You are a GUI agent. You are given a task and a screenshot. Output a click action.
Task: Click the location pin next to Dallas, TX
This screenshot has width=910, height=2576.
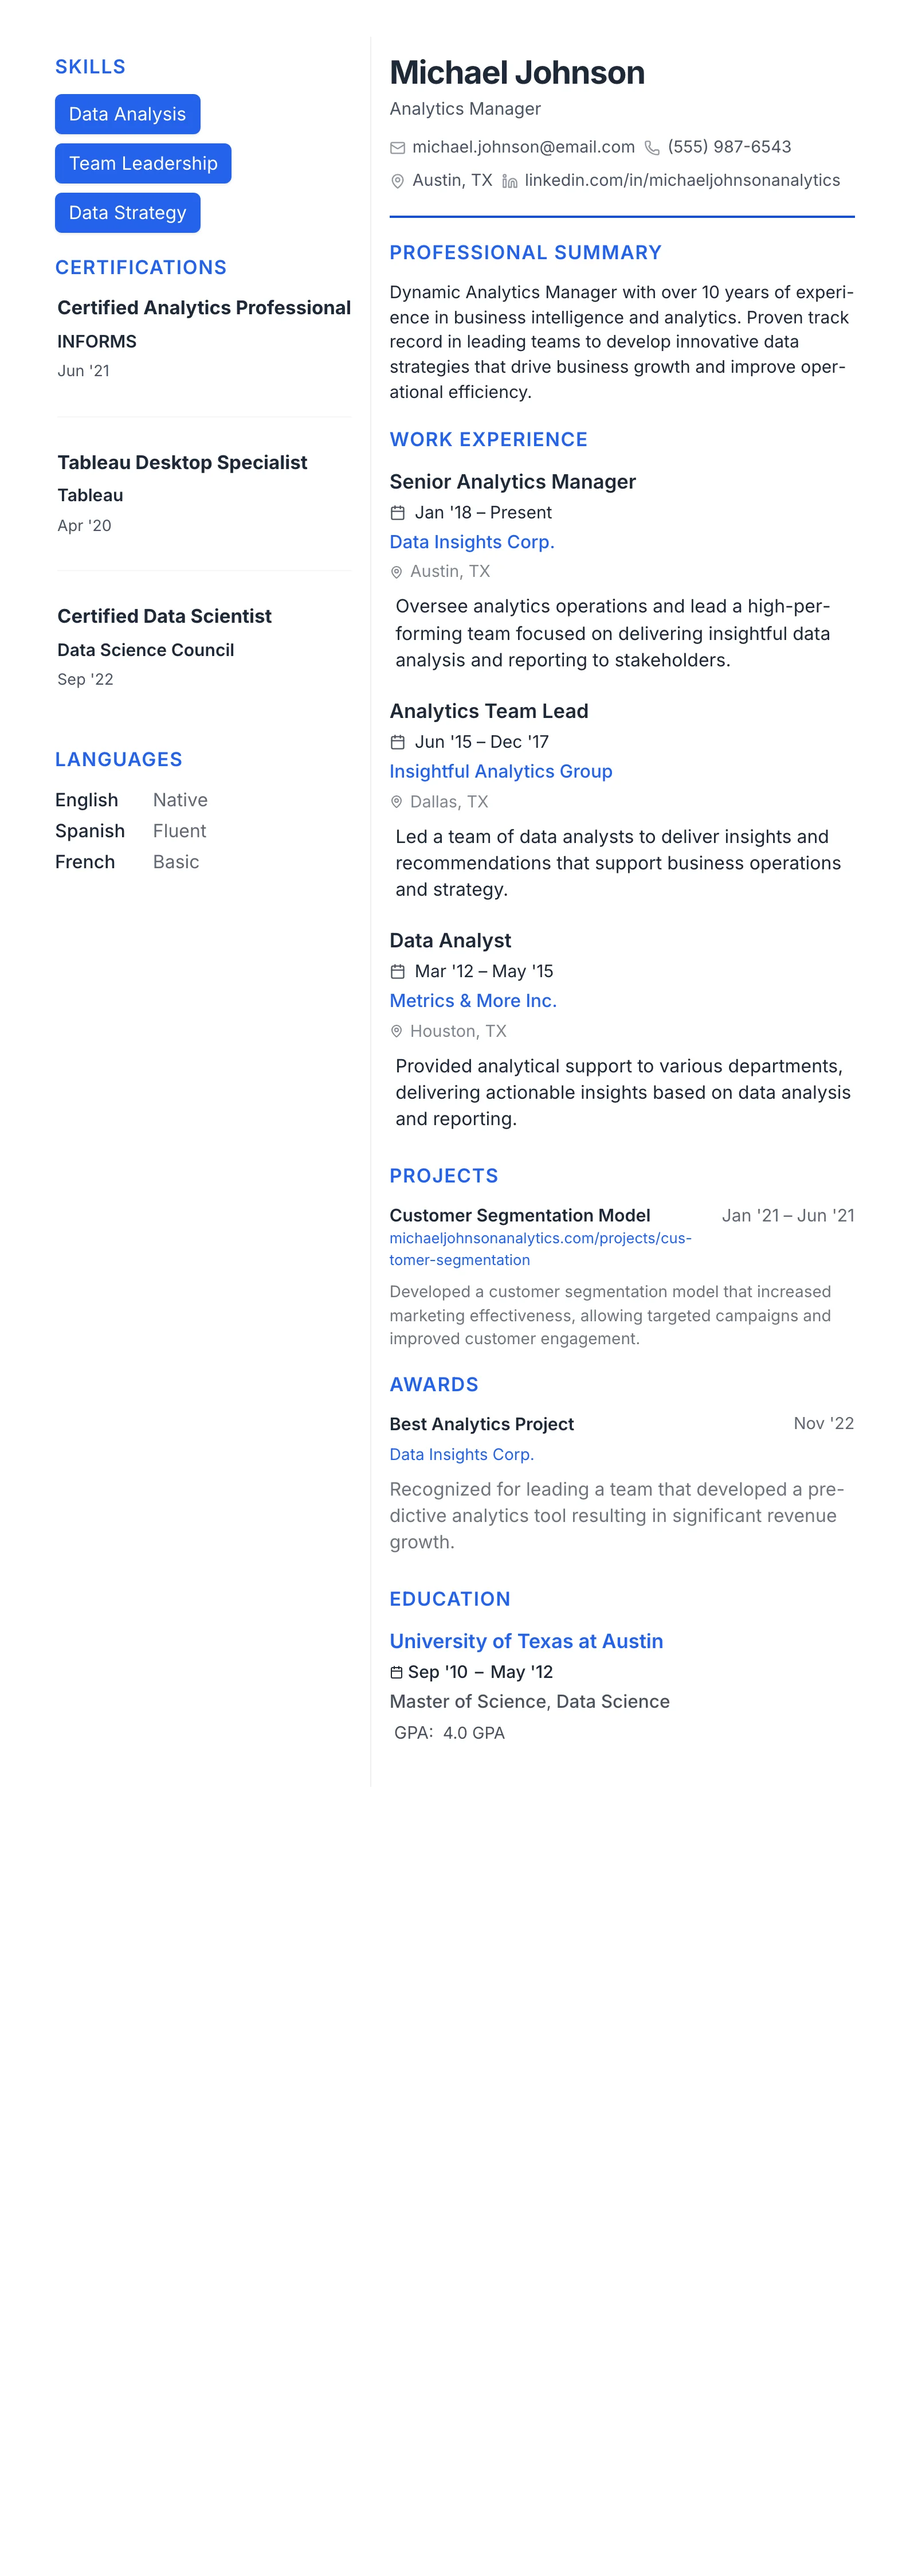tap(397, 802)
